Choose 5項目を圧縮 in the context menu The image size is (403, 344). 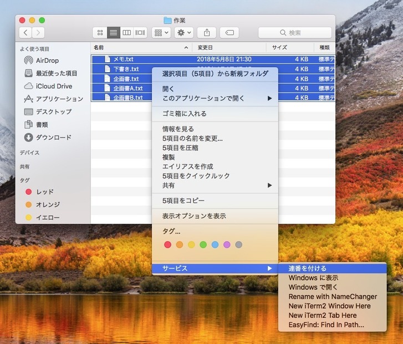[215, 148]
